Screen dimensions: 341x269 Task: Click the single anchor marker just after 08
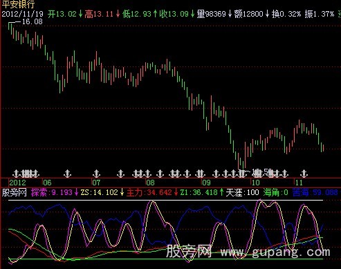160,174
